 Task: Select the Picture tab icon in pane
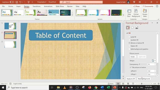tap(137, 27)
